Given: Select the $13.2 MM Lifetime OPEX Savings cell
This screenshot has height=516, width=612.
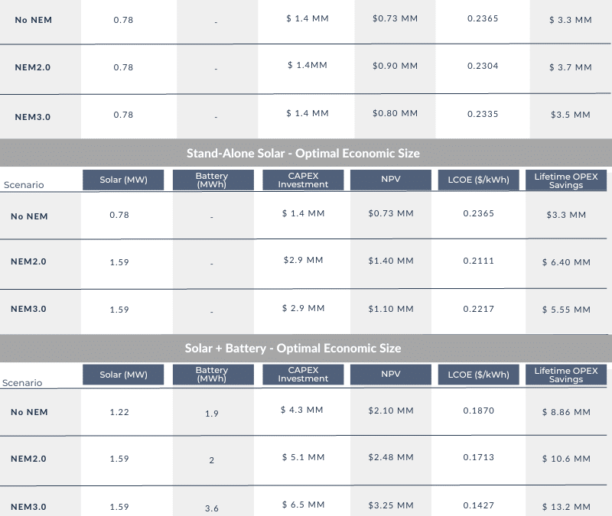Looking at the screenshot, I should point(571,507).
